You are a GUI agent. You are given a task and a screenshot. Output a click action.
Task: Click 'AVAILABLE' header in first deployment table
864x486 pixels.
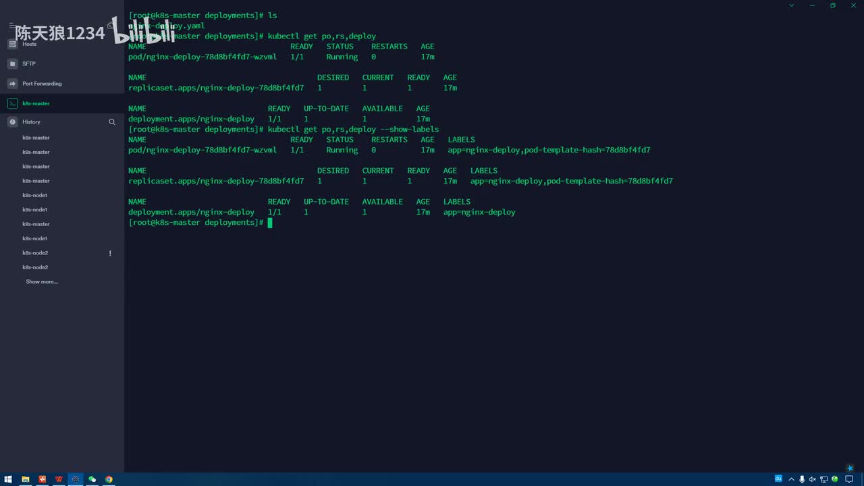383,109
